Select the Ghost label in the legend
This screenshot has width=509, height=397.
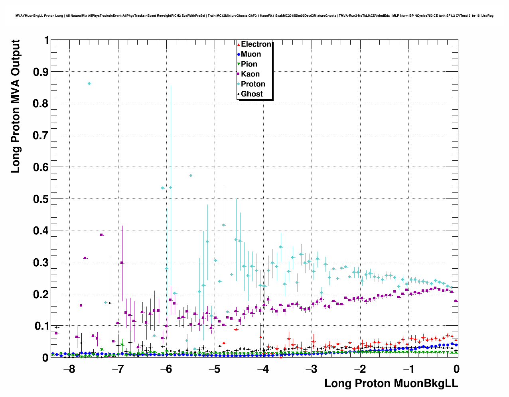[x=252, y=94]
